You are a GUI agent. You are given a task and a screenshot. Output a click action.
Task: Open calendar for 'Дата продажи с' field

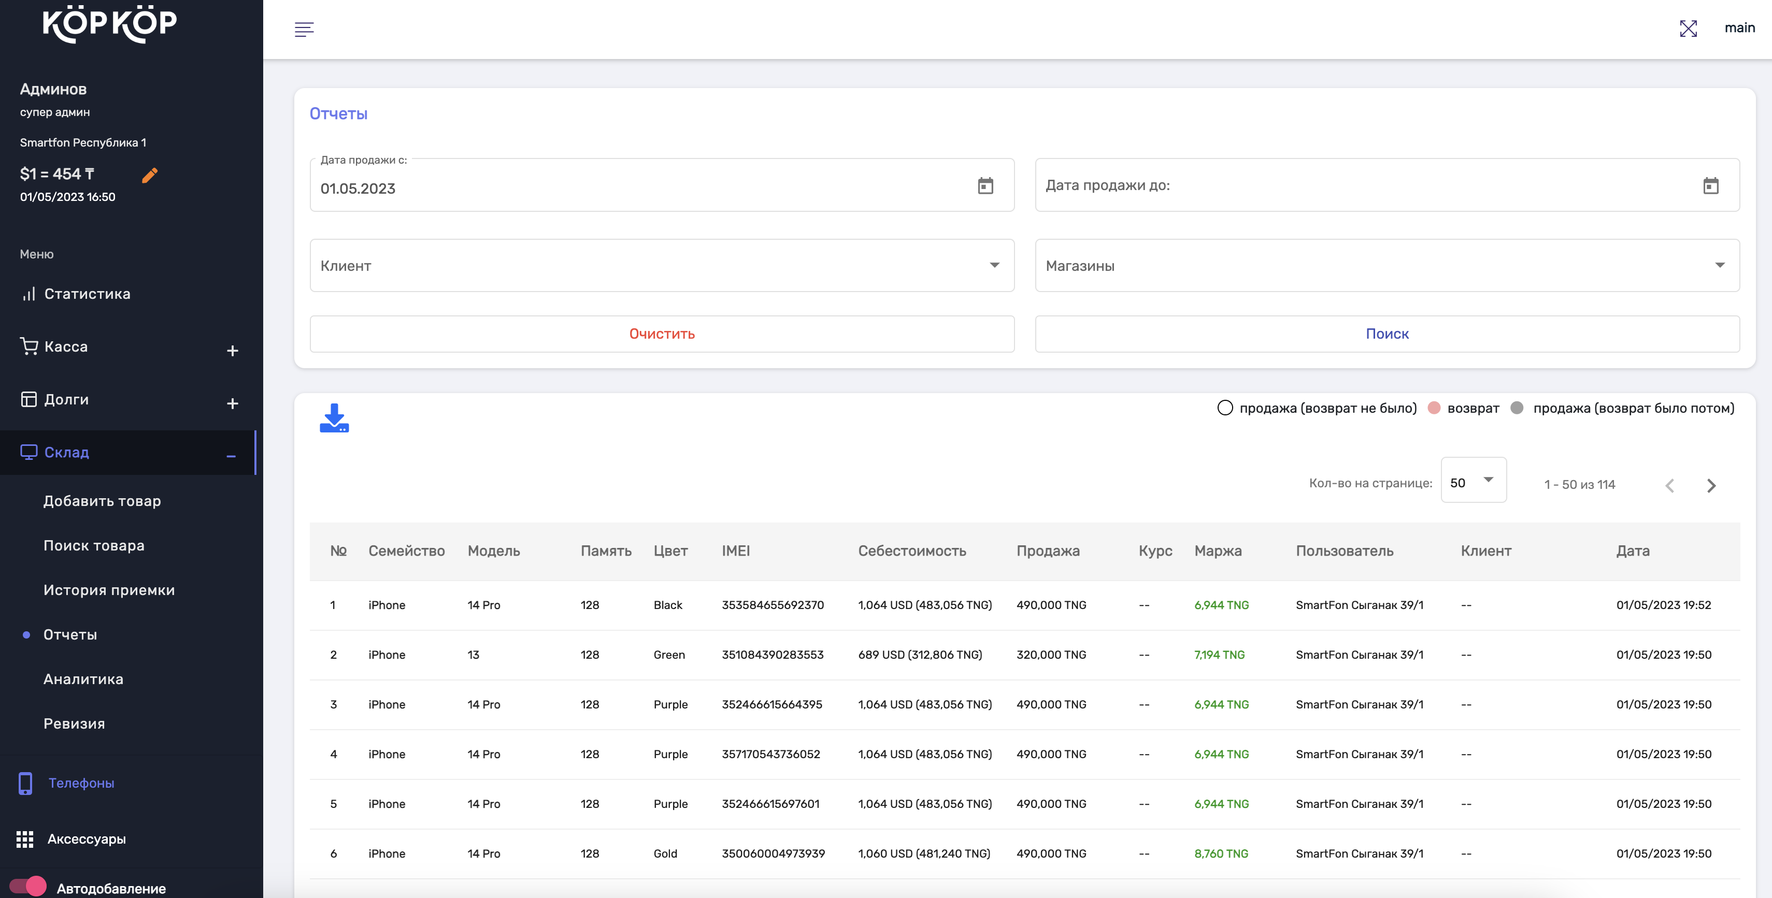point(985,185)
